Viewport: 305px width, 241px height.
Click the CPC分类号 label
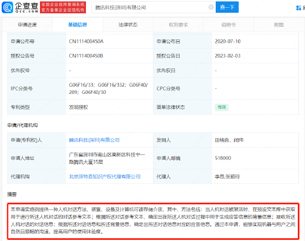[168, 89]
